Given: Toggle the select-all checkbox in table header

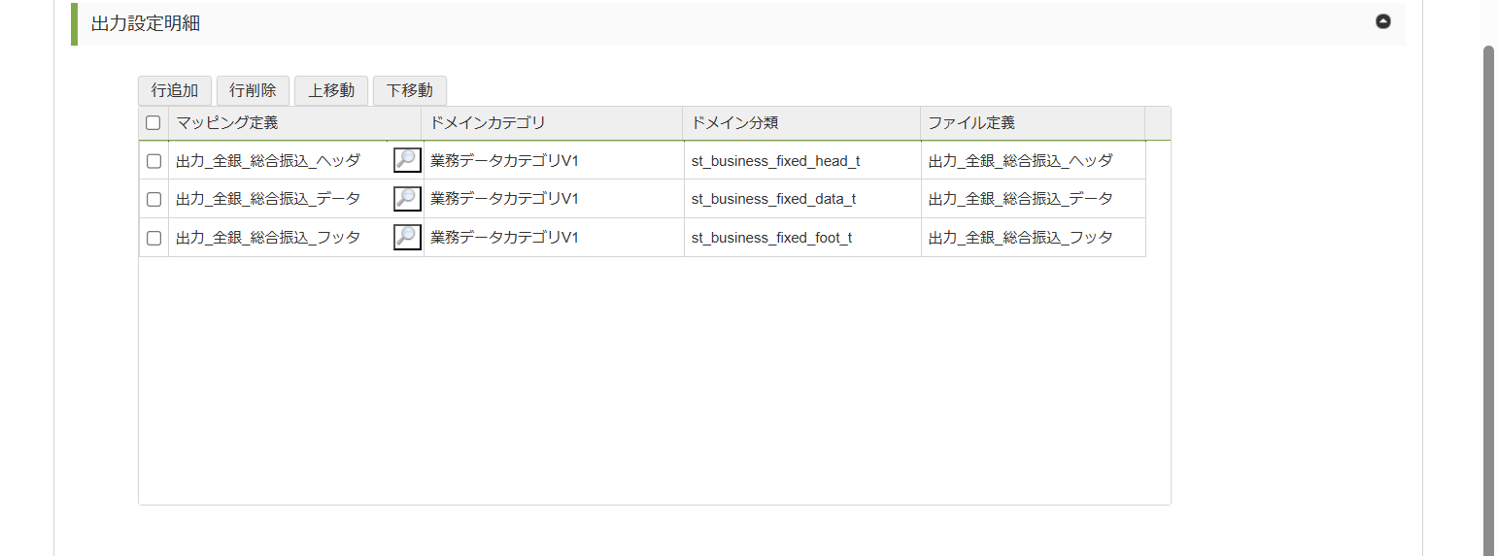Looking at the screenshot, I should [x=153, y=123].
